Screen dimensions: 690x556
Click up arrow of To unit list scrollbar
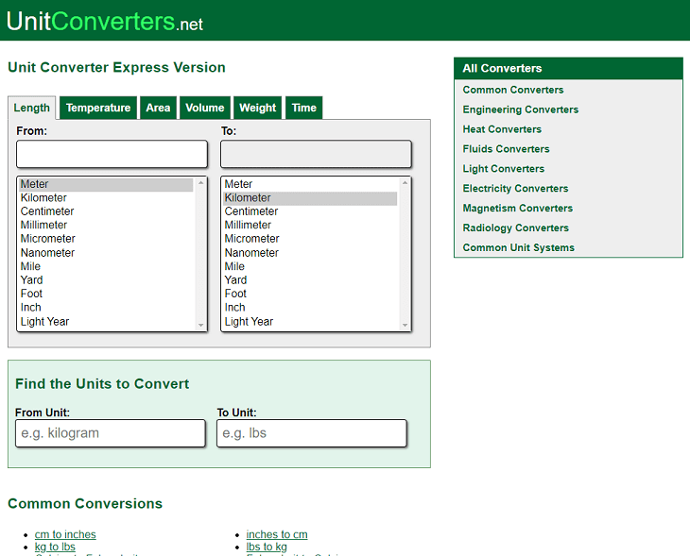coord(405,182)
